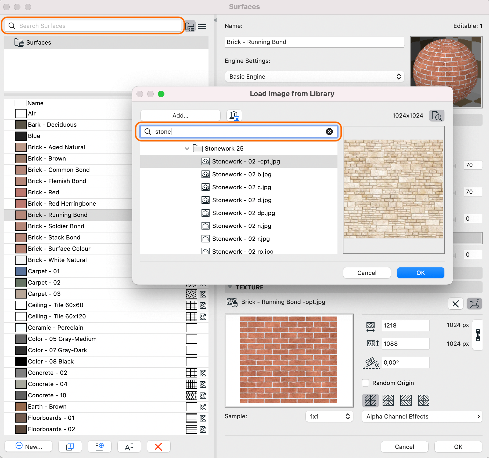Collapse the Stonework 25 folder
The height and width of the screenshot is (458, 489).
(187, 148)
